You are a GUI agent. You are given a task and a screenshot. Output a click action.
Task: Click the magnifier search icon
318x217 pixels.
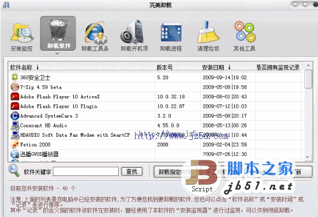14,171
